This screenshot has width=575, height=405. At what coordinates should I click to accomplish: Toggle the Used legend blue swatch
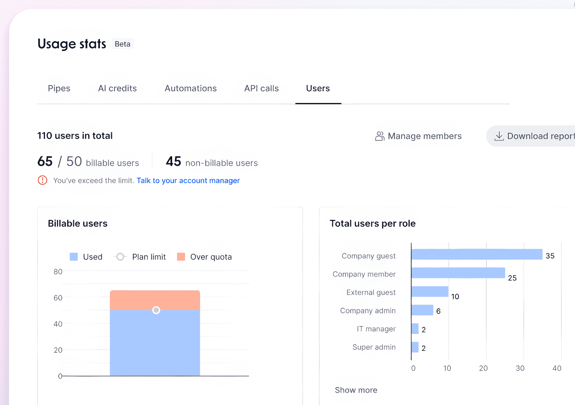tap(74, 257)
